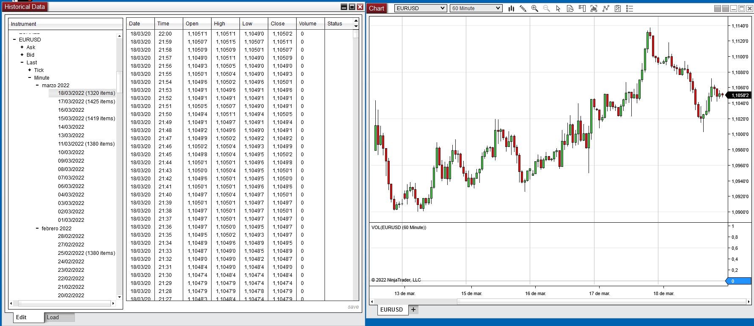
Task: Click the 22:00 time cell
Action: (x=165, y=34)
